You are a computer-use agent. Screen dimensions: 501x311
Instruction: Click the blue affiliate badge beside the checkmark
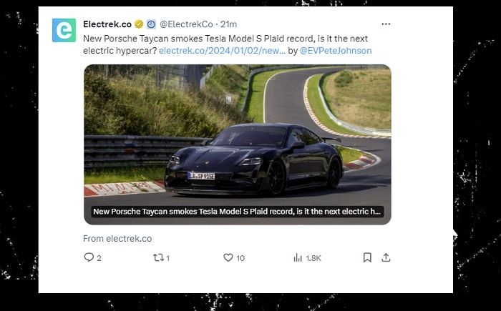point(151,24)
